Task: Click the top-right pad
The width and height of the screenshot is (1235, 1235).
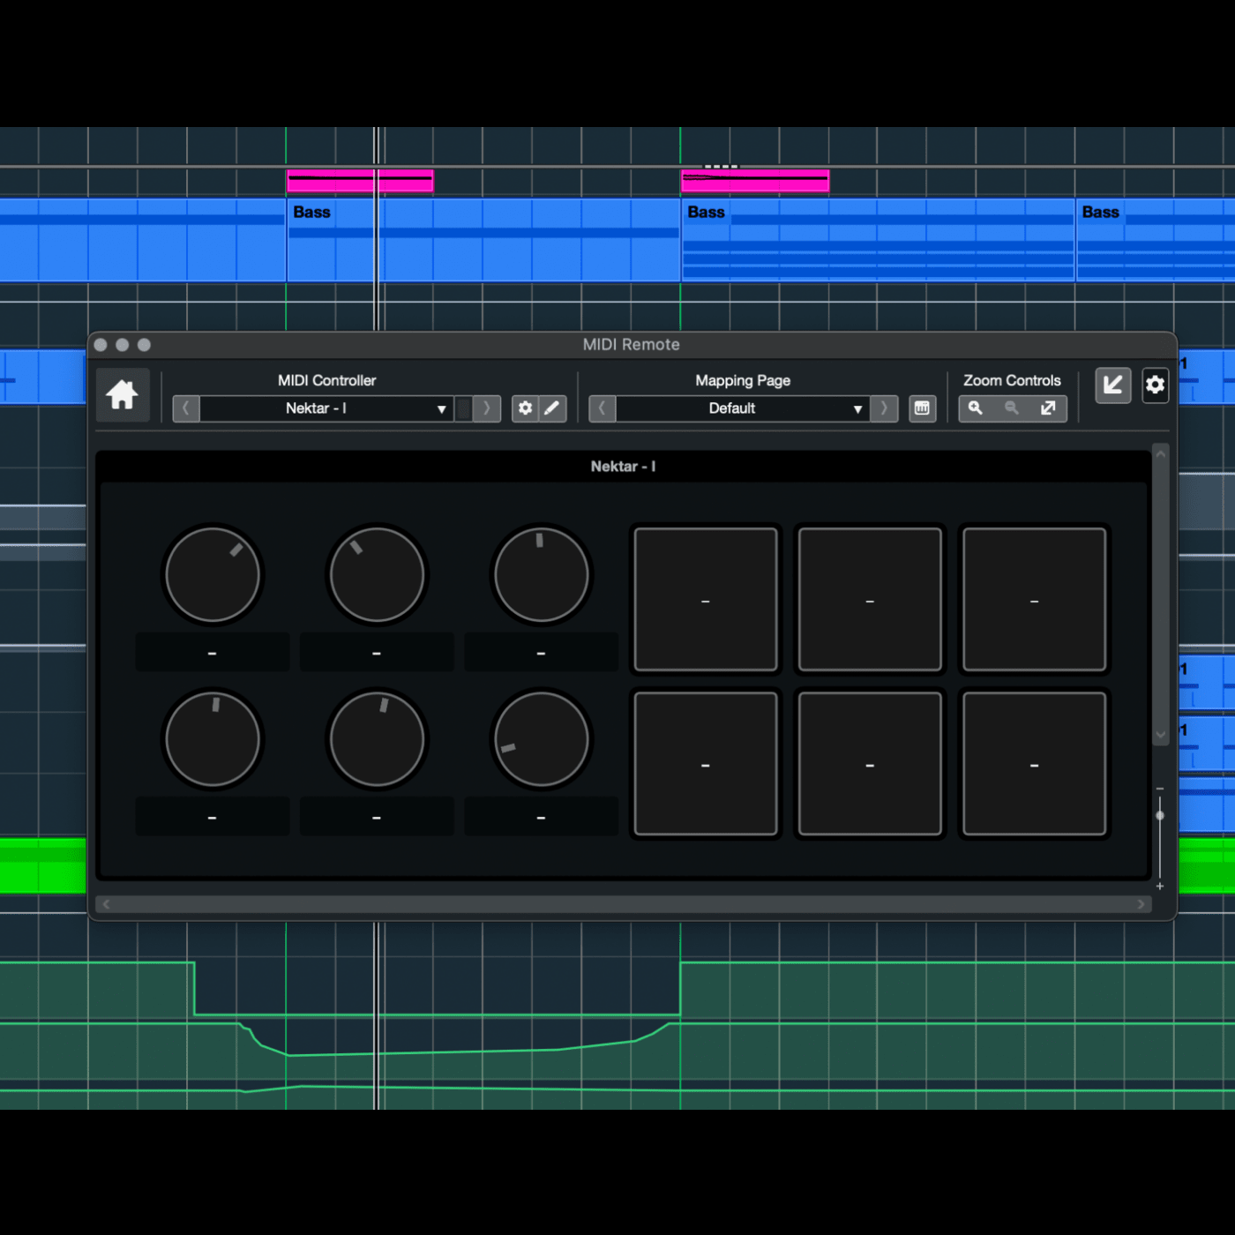Action: [1034, 600]
